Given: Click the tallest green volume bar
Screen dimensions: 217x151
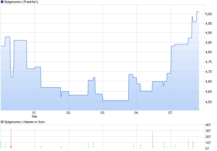Looking at the screenshot, I should 152,140.
